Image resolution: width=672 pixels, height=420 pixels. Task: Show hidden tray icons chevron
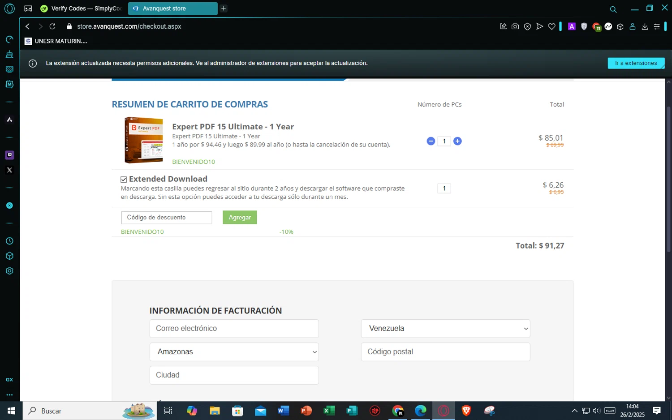574,411
